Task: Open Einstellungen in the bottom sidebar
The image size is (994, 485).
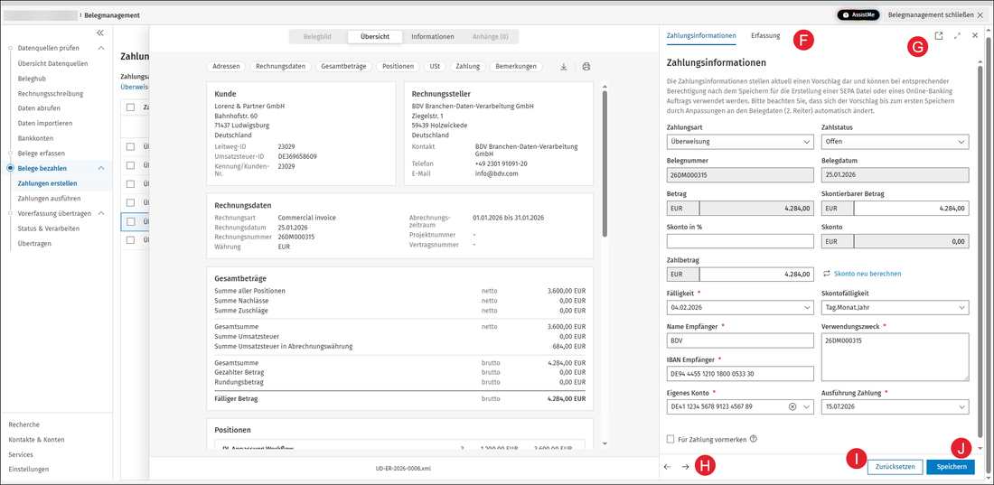Action: pyautogui.click(x=29, y=469)
